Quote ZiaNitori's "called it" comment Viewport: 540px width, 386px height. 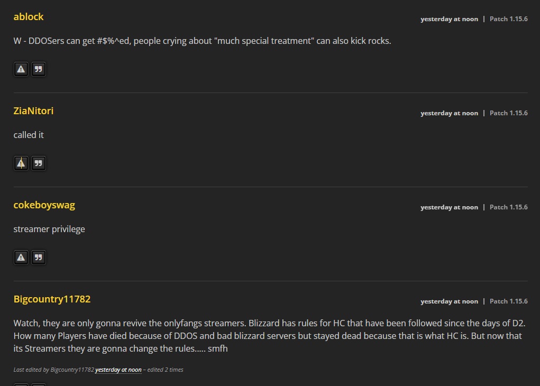(38, 163)
